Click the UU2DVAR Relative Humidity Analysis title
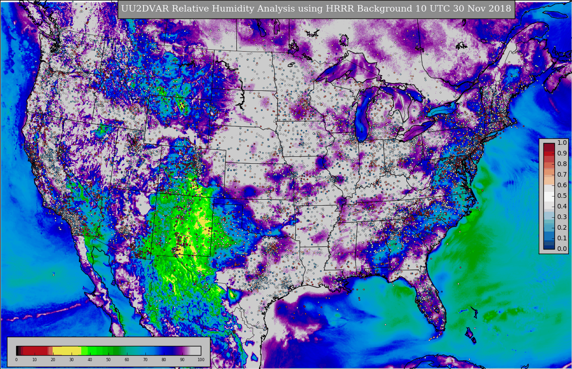This screenshot has height=369, width=572. click(x=316, y=9)
